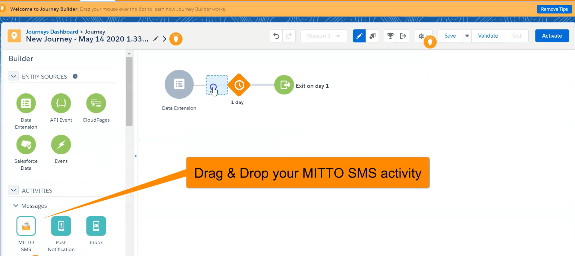Image resolution: width=575 pixels, height=256 pixels.
Task: Select the Event entry source icon
Action: point(61,144)
